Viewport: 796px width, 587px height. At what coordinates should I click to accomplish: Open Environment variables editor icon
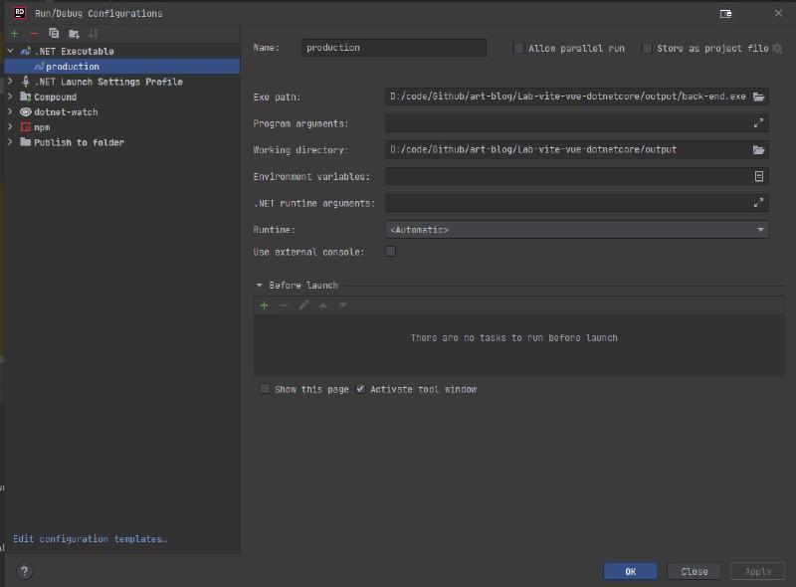[x=759, y=176]
